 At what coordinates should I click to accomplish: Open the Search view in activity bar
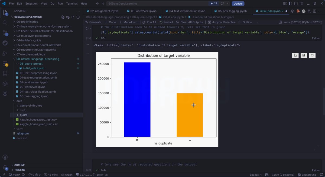point(5,23)
